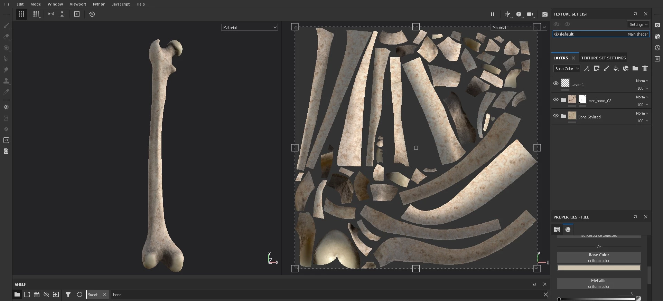663x301 pixels.
Task: Open the Material tab in Properties Fill
Action: [x=568, y=230]
